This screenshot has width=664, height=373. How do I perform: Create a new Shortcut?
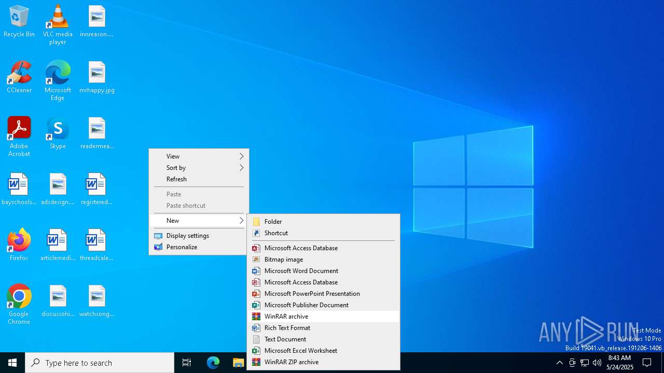tap(324, 233)
